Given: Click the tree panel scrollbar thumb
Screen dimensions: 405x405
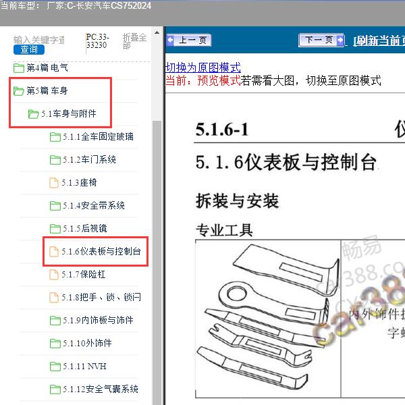Looking at the screenshot, I should click(157, 262).
